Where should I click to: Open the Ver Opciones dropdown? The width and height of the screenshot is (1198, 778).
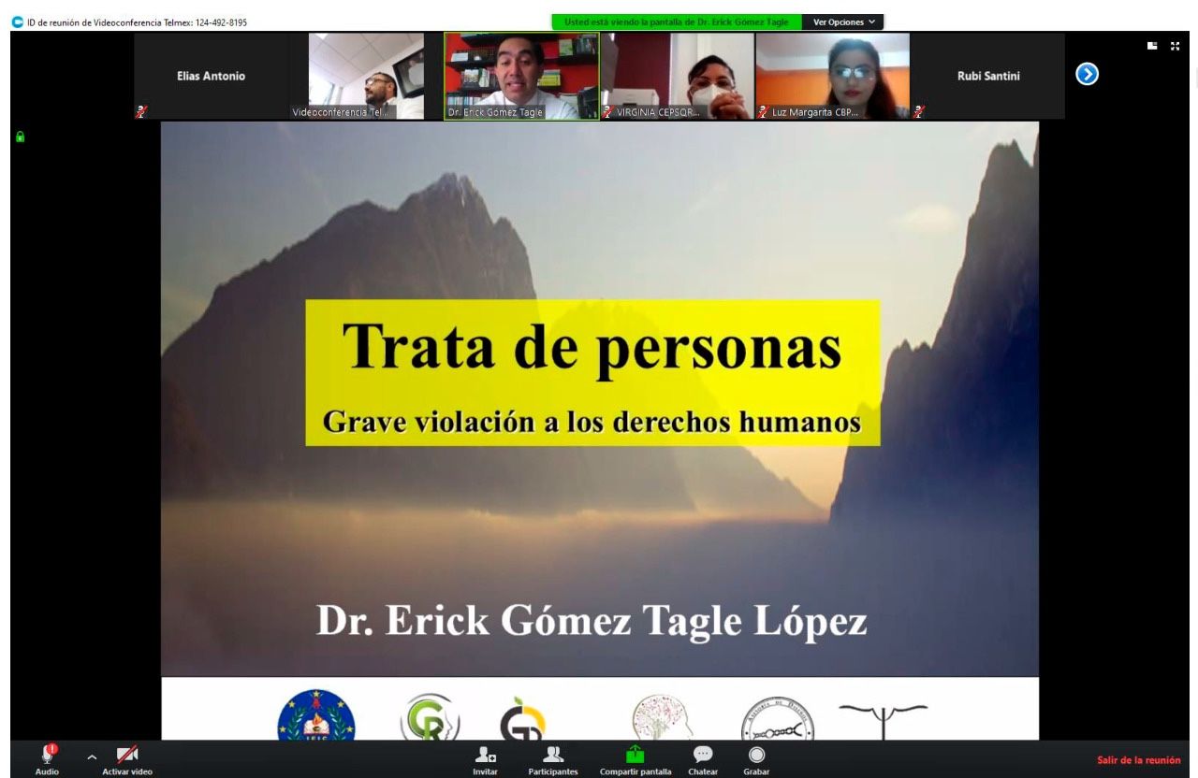click(x=842, y=22)
